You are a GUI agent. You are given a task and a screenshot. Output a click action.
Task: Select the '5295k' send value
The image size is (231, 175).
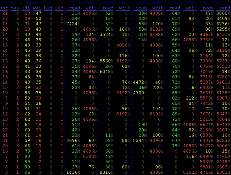223,29
